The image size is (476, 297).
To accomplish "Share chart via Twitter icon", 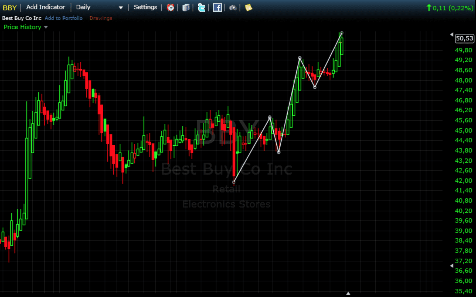I will tap(202, 8).
